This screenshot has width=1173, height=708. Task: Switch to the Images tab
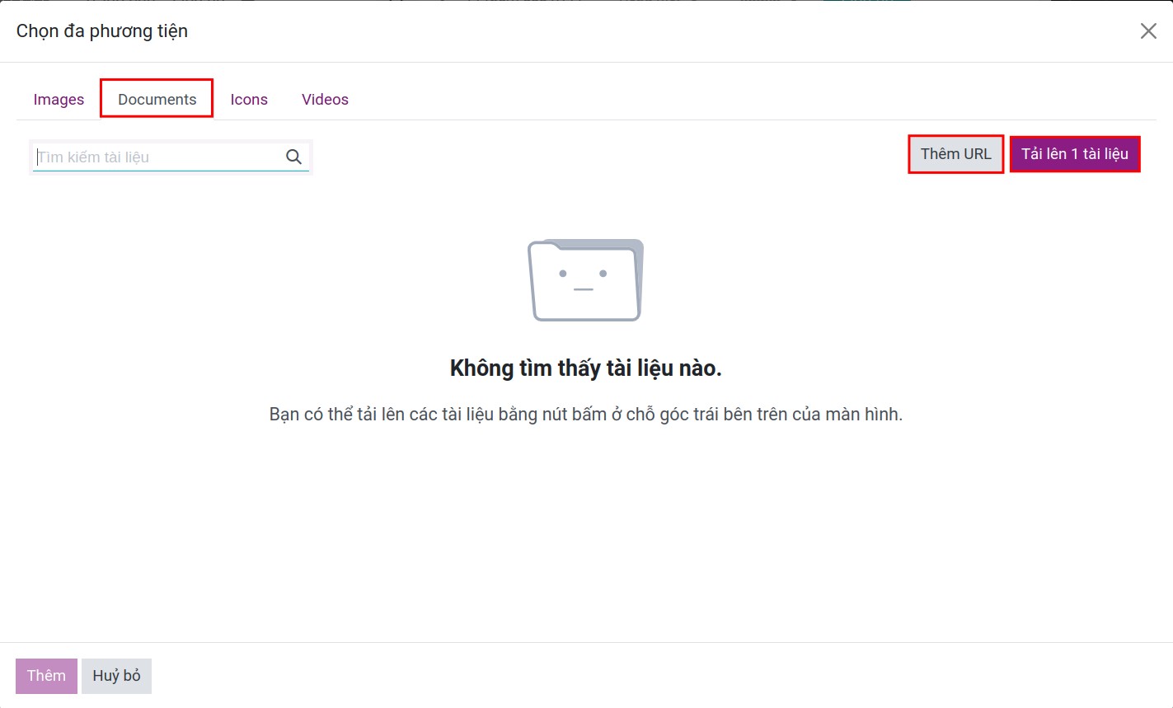coord(59,99)
